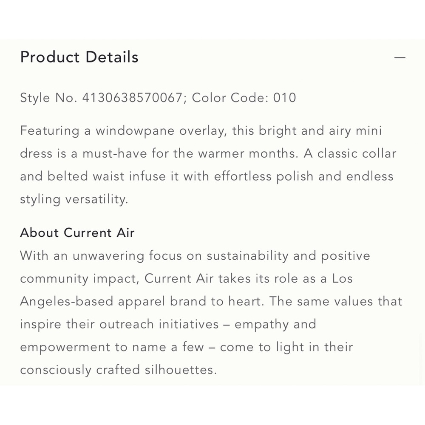
Task: Click the About Current Air heading
Action: [77, 233]
